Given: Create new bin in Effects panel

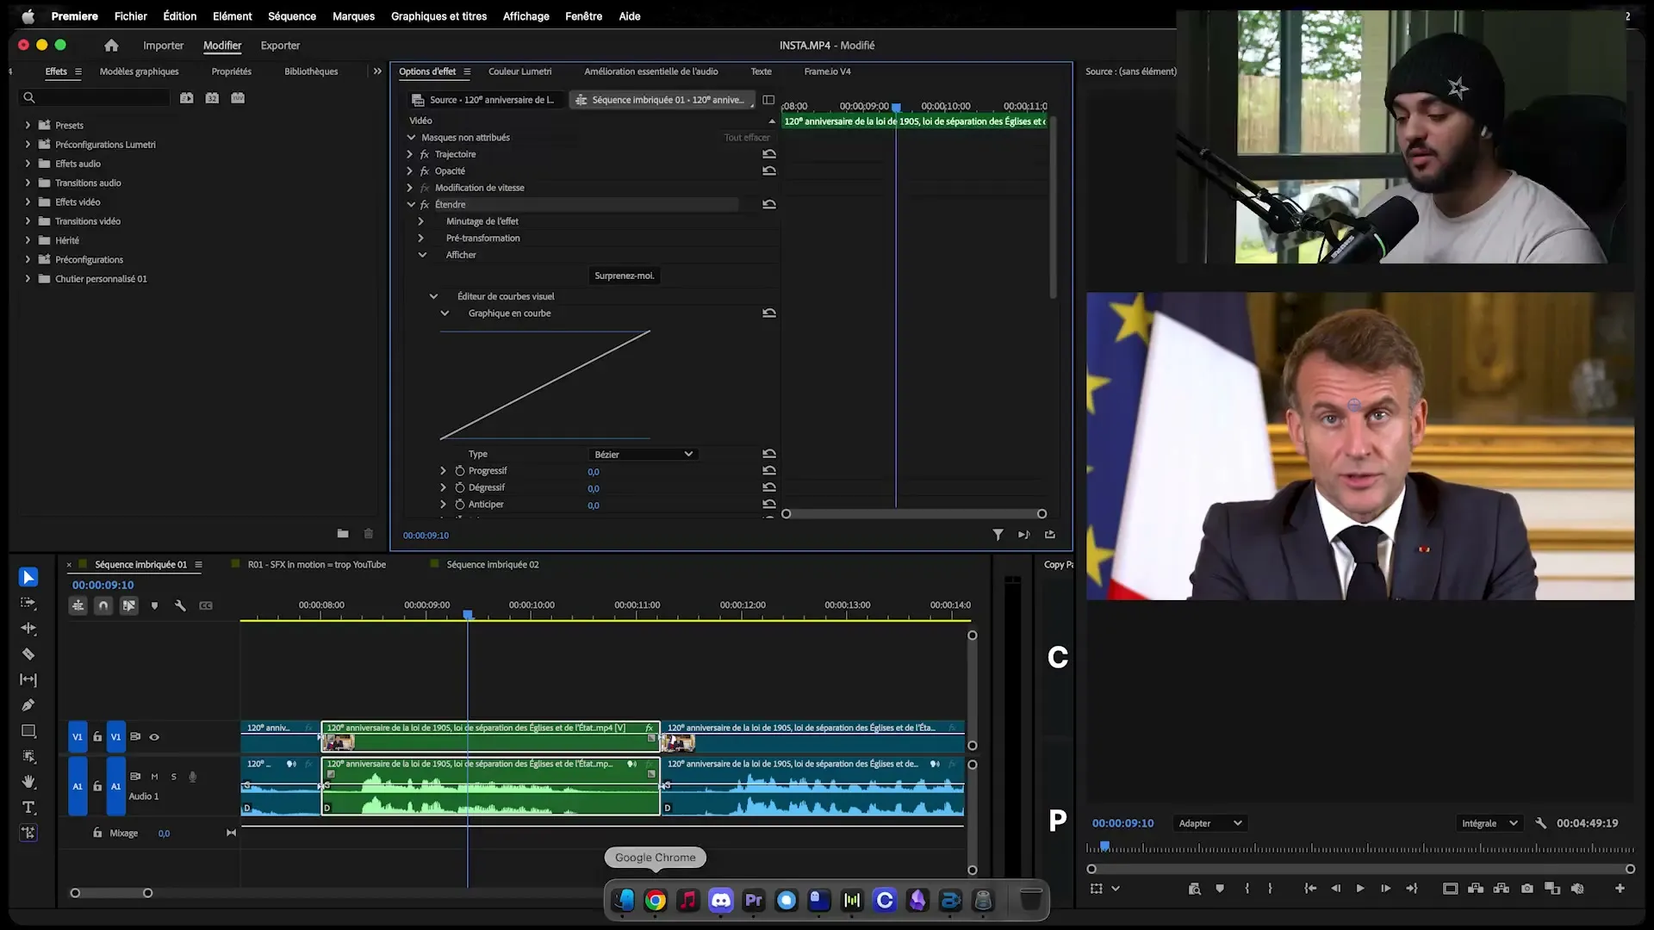Looking at the screenshot, I should tap(343, 534).
